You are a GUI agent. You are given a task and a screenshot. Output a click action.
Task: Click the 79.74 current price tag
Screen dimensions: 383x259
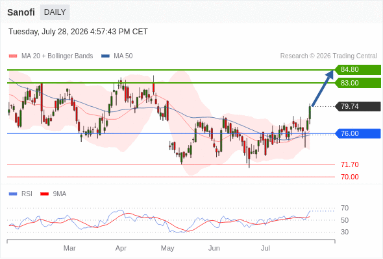coord(358,106)
